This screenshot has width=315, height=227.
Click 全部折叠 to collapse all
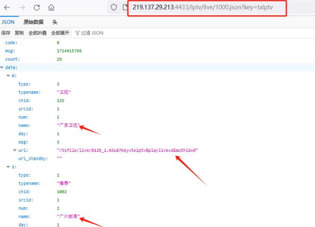[x=37, y=33]
